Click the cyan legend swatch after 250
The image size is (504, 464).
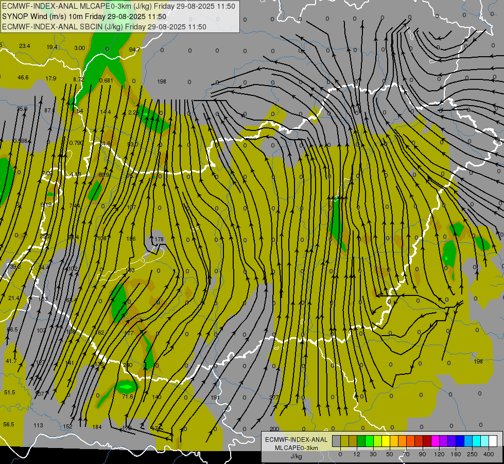click(476, 441)
